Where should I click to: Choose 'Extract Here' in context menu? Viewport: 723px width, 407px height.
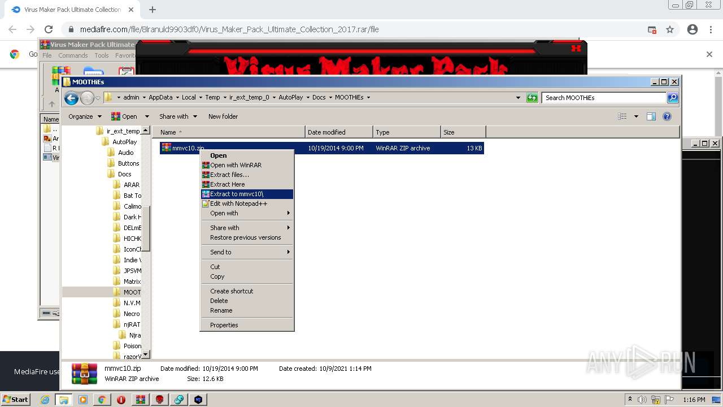[x=247, y=184]
